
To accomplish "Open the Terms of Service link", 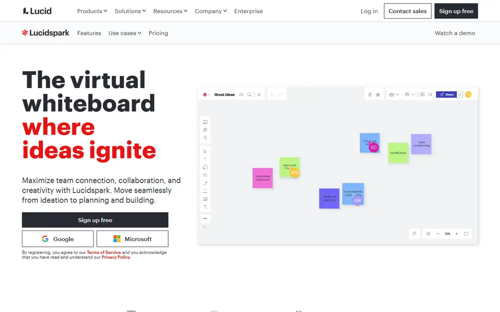I will coord(104,252).
